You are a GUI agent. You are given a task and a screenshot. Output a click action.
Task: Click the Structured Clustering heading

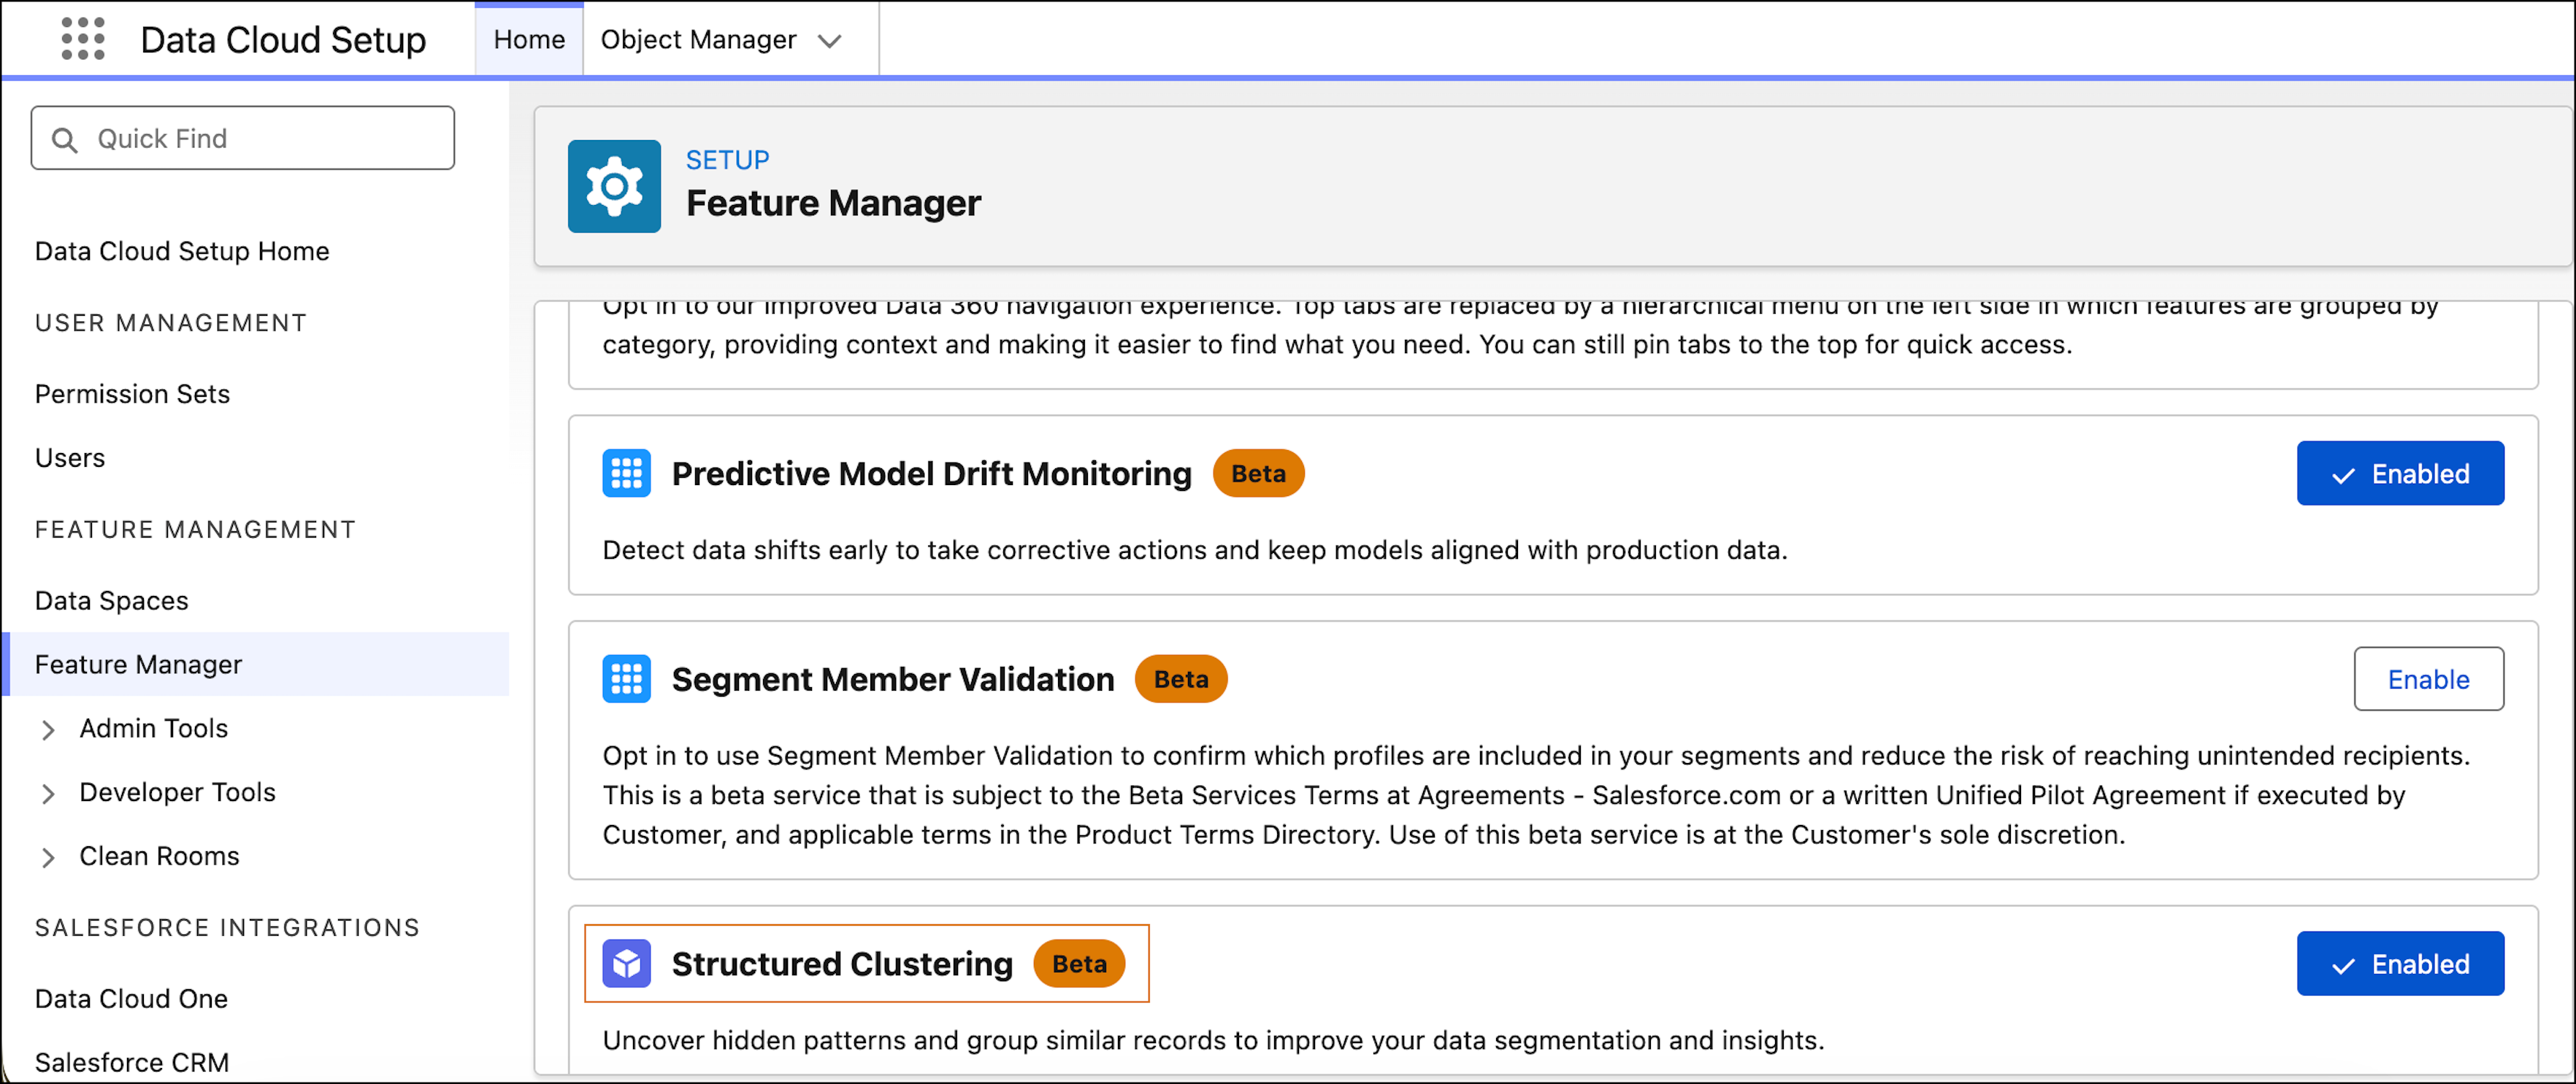click(x=842, y=964)
